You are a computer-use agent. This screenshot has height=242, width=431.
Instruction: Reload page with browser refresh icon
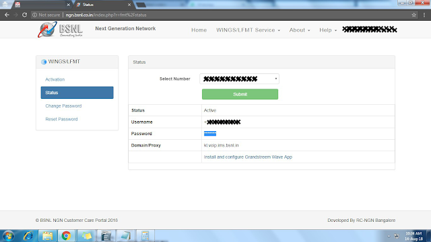click(x=24, y=15)
